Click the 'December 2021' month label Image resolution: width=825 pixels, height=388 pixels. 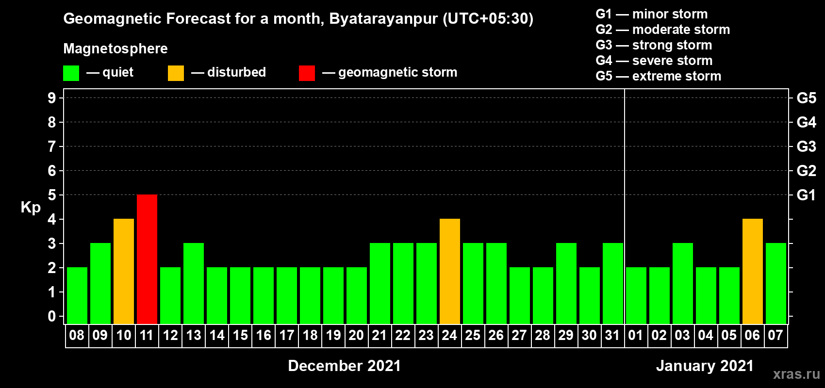click(345, 366)
